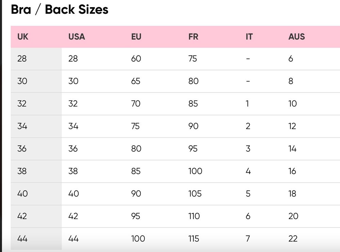
Task: Click the FR column header
Action: click(x=193, y=36)
